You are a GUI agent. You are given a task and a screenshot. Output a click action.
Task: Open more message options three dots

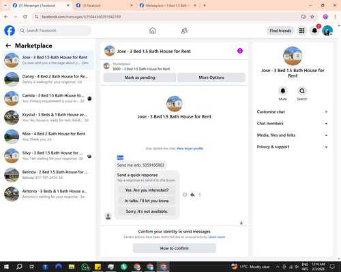[x=200, y=194]
